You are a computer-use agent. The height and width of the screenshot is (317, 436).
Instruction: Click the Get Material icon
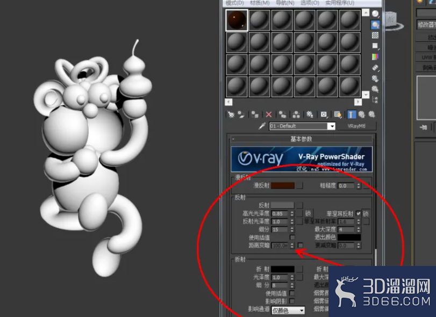coord(231,114)
